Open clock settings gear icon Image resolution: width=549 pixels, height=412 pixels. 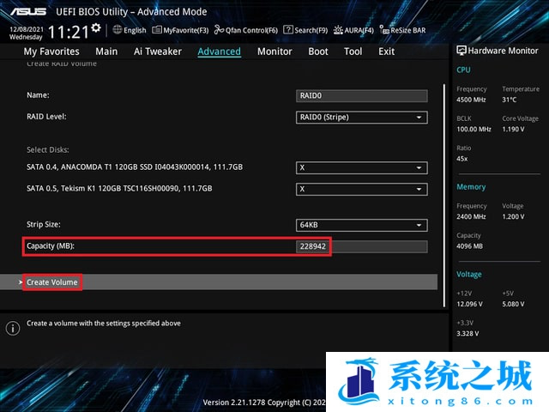click(96, 28)
